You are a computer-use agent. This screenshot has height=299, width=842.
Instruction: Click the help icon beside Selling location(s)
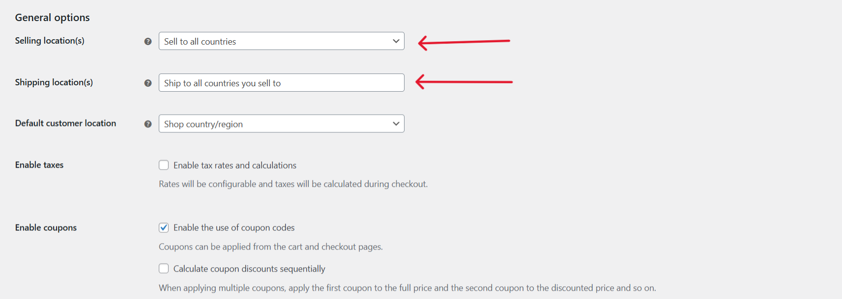(148, 42)
